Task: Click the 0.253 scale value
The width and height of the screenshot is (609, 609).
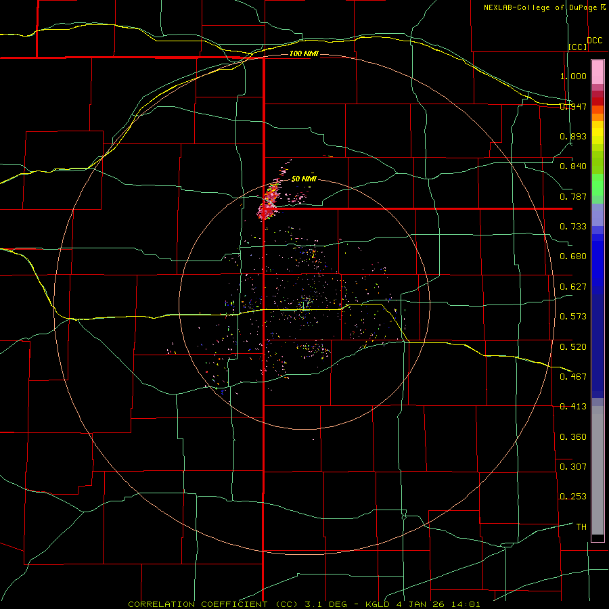Action: click(x=573, y=497)
